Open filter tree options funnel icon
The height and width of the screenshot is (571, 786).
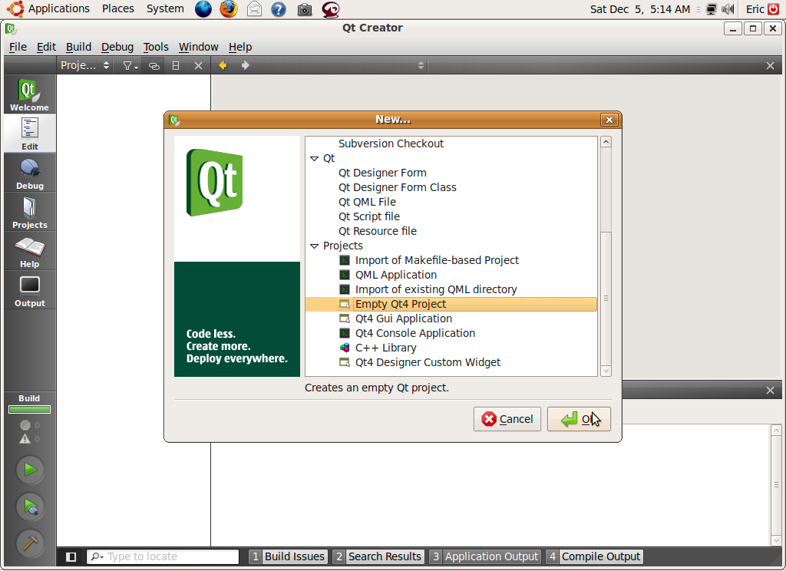(x=130, y=66)
